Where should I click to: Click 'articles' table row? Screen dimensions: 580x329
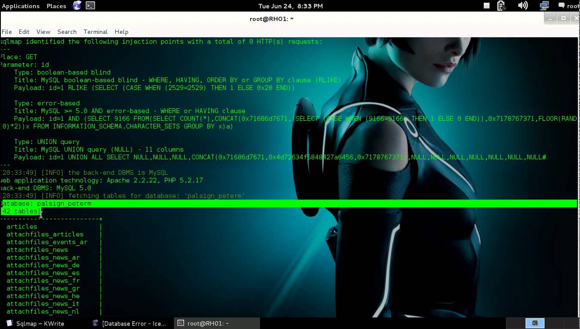pos(22,227)
